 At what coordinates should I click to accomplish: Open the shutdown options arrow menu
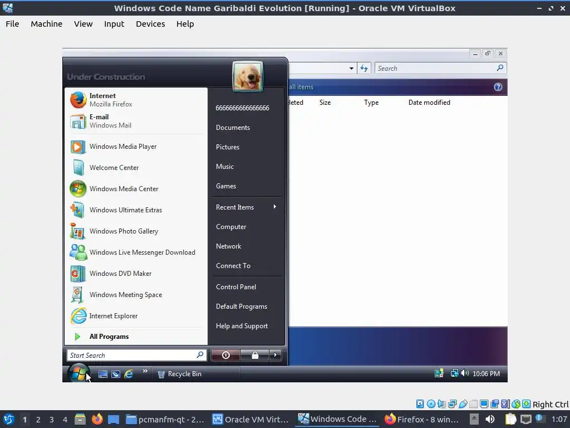coord(275,355)
